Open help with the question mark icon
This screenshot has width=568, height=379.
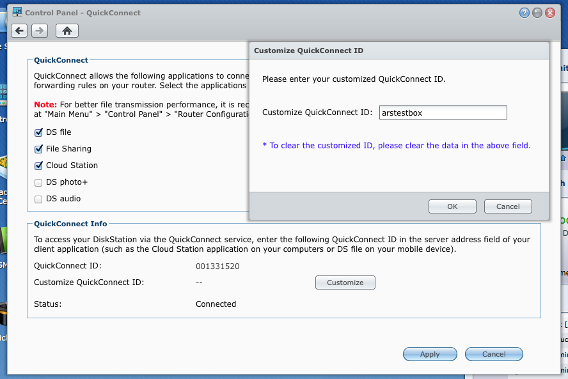click(524, 13)
